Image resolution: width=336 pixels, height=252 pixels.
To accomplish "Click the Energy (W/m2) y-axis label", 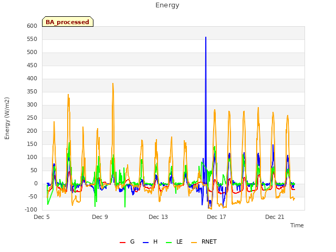I will [x=7, y=118].
